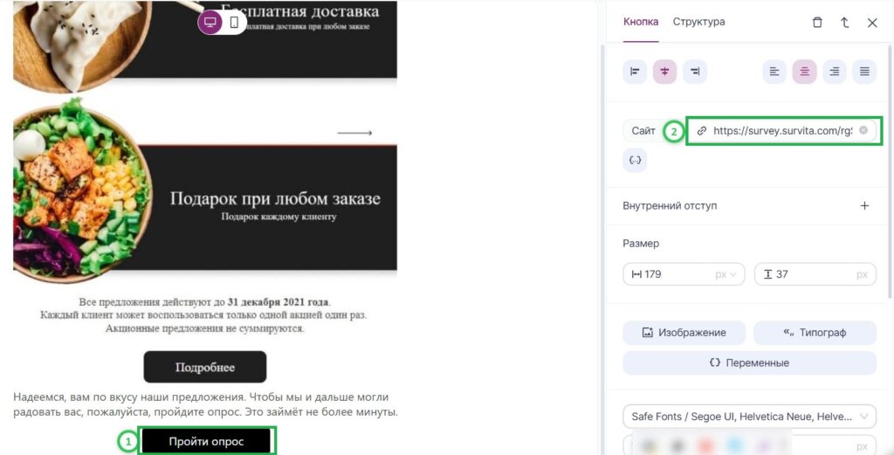Click the Изображение button
Image resolution: width=894 pixels, height=455 pixels.
[684, 333]
